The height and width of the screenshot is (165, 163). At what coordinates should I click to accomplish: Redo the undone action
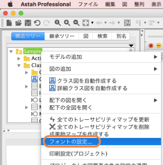[47, 23]
